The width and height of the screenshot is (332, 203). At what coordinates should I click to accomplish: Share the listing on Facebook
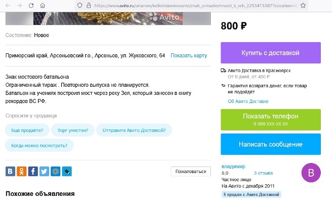click(32, 171)
